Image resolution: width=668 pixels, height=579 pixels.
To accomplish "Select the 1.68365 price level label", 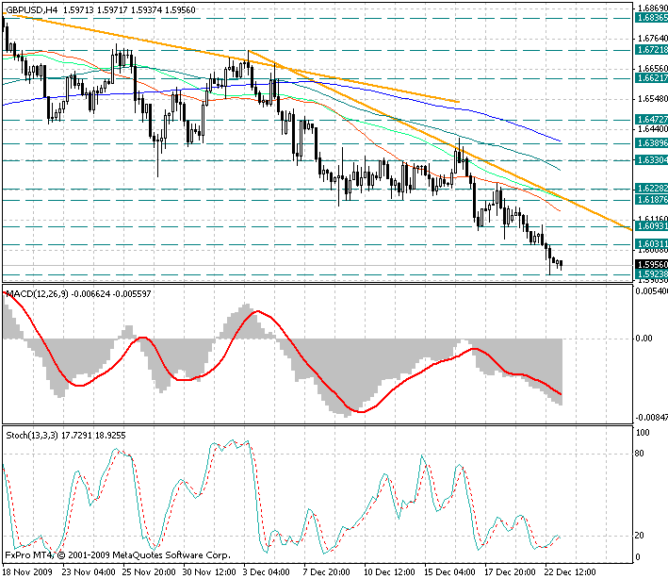I will (651, 18).
